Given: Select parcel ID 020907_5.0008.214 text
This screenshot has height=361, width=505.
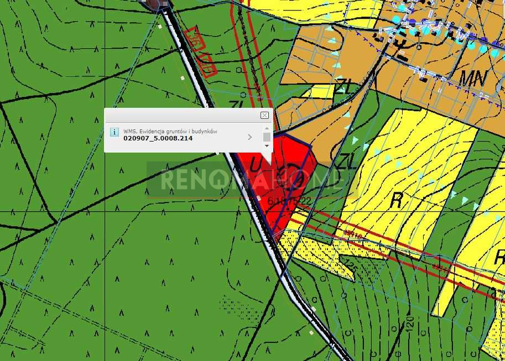Looking at the screenshot, I should pos(158,138).
